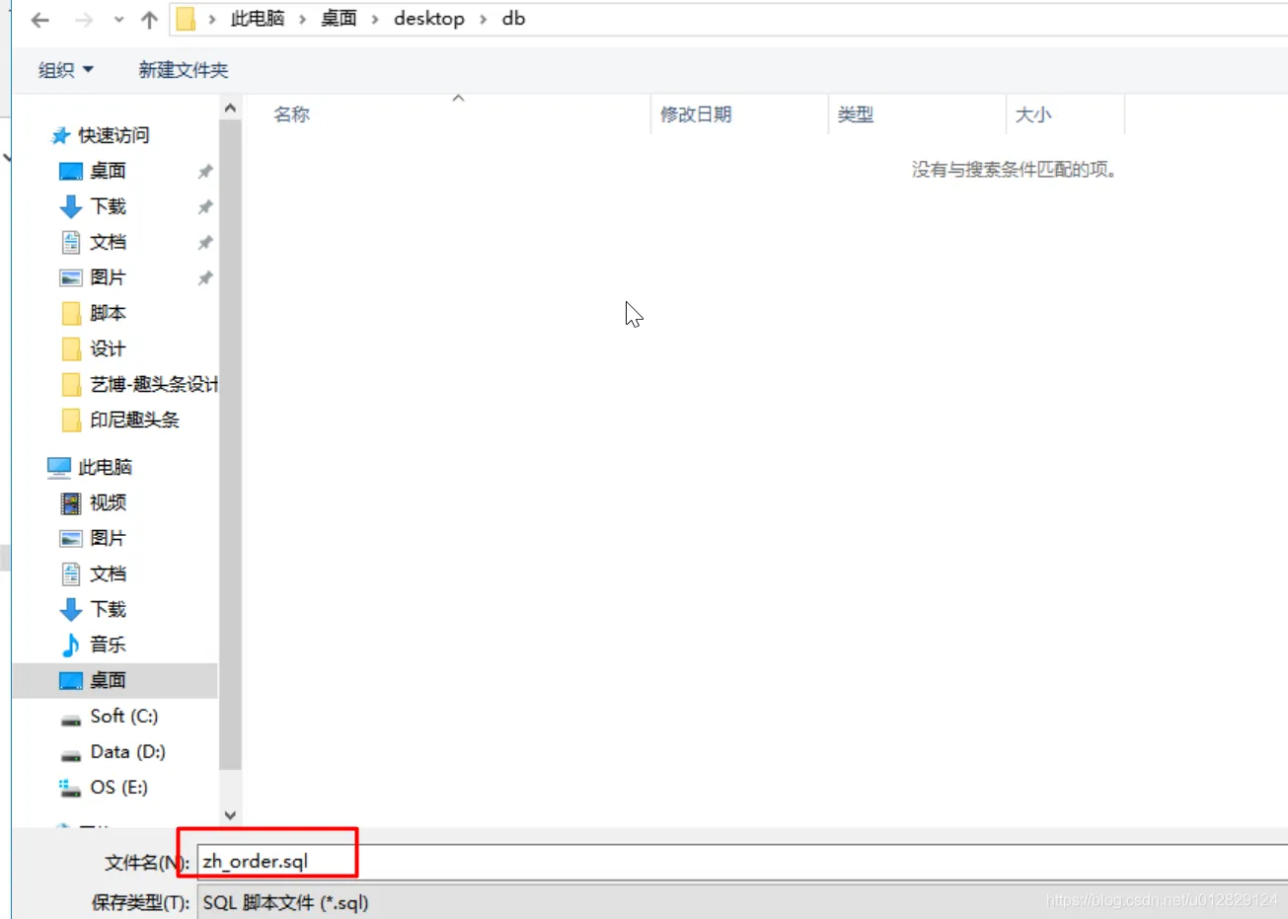Click the drive icon for Soft (C:)
Viewport: 1288px width, 919px height.
71,719
